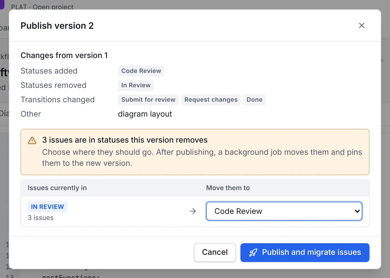Click the Statuses removed label
The height and width of the screenshot is (278, 390).
pos(53,85)
